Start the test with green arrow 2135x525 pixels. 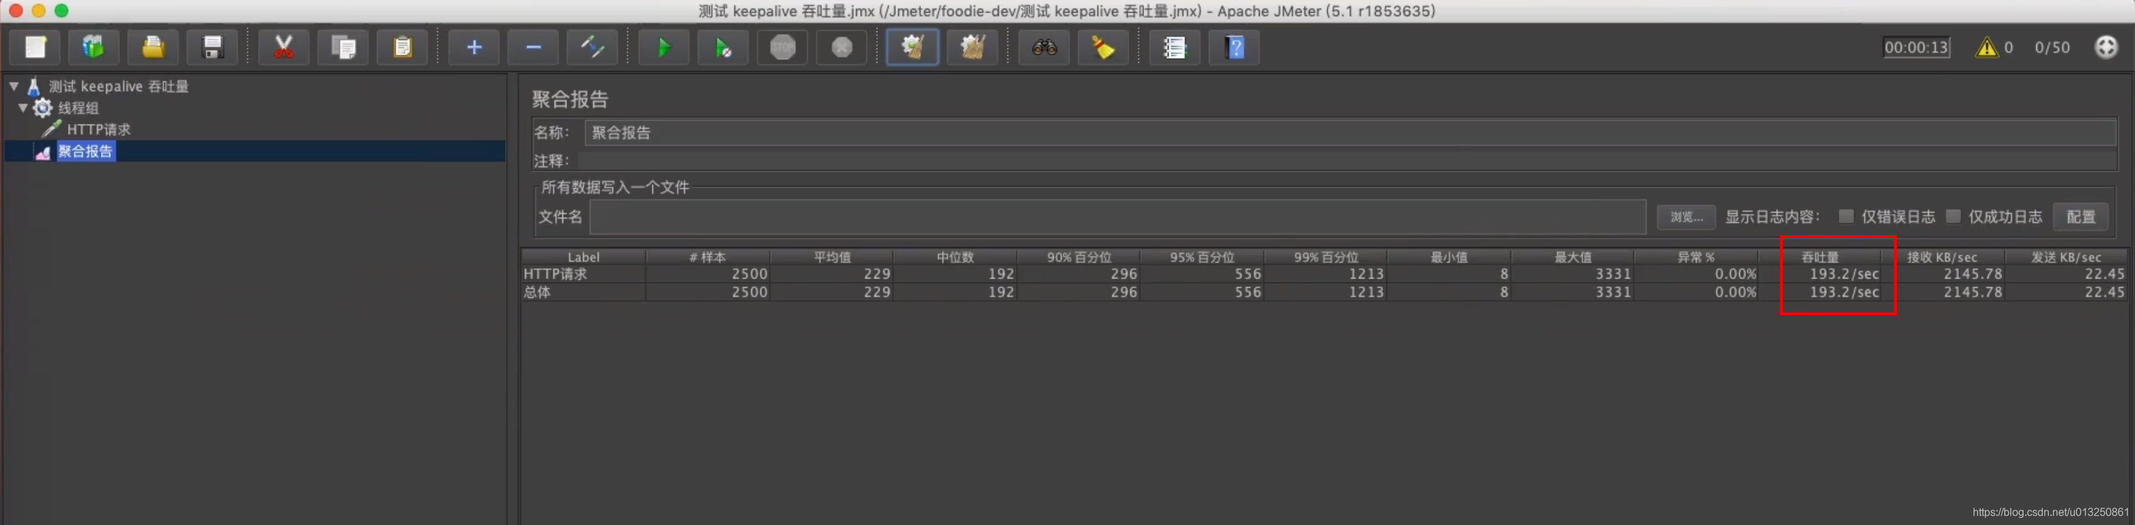tap(664, 47)
